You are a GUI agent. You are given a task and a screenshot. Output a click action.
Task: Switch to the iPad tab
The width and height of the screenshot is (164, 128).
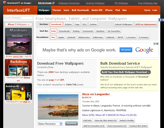pyautogui.click(x=118, y=10)
